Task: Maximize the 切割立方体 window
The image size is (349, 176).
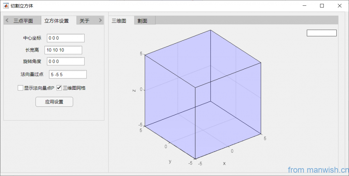Action: [322, 6]
